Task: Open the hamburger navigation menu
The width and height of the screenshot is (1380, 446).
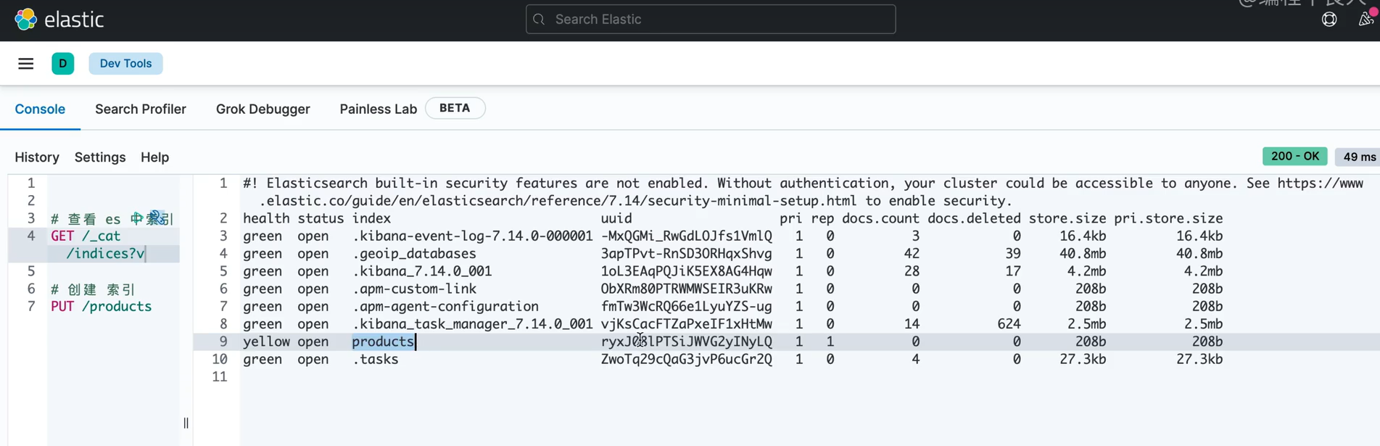Action: (26, 64)
